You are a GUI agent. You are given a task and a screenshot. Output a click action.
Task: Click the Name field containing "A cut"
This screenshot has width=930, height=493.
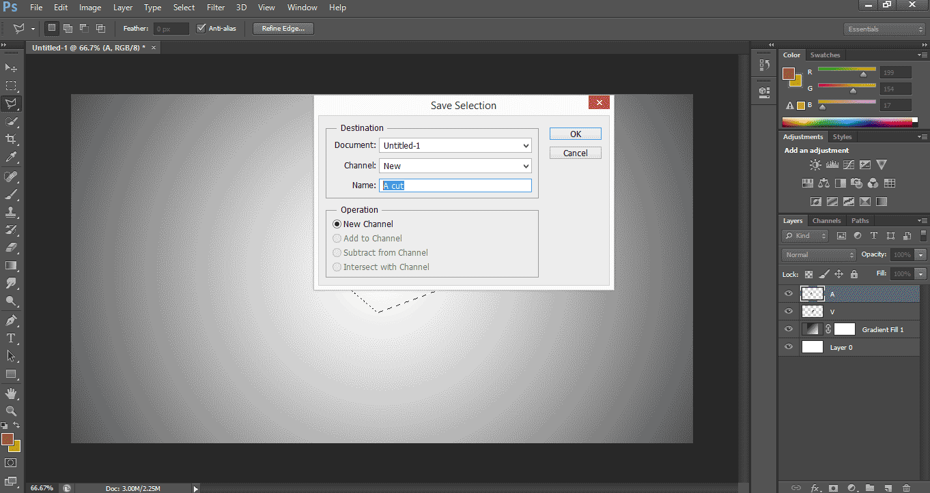(x=455, y=185)
